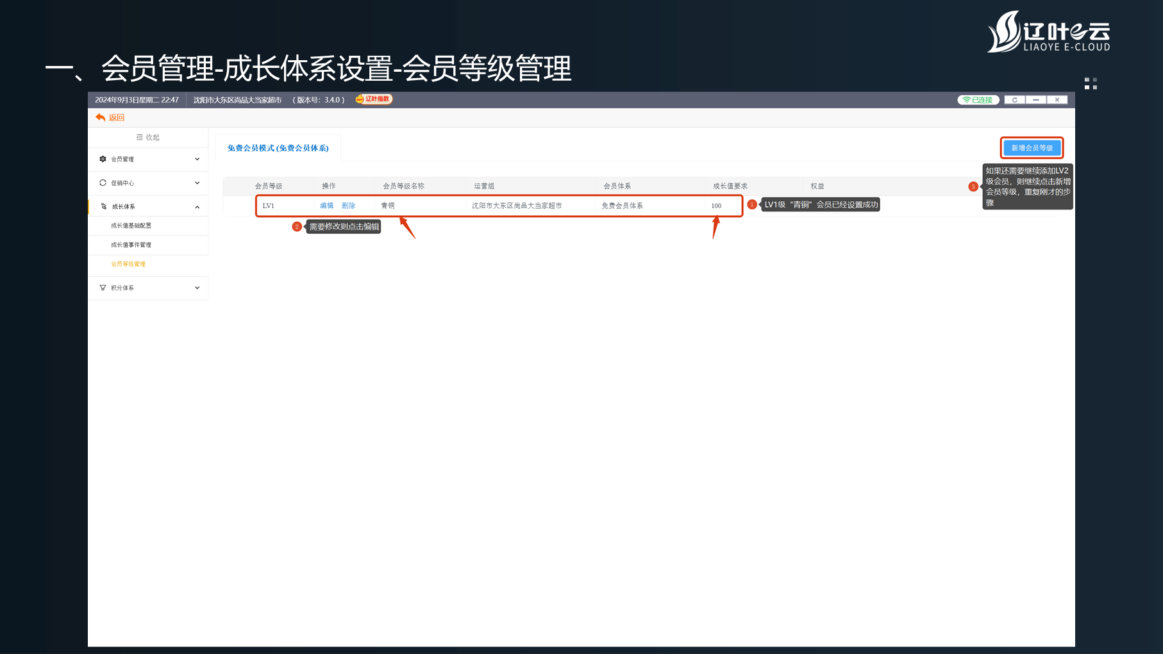Click the 会员体系 column header

click(617, 186)
